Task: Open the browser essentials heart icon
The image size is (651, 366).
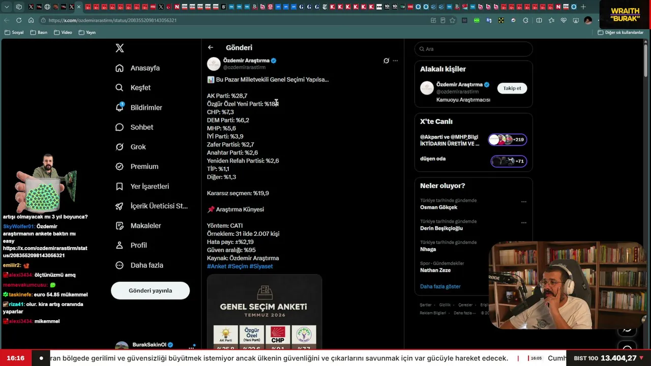Action: (x=564, y=20)
